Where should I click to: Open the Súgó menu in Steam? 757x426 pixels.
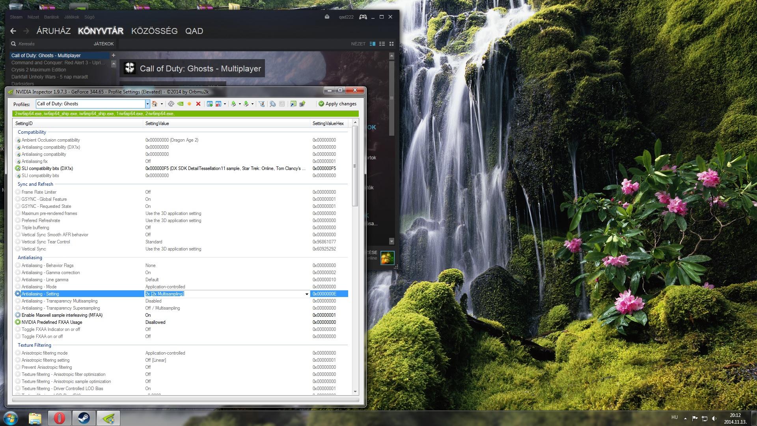89,17
